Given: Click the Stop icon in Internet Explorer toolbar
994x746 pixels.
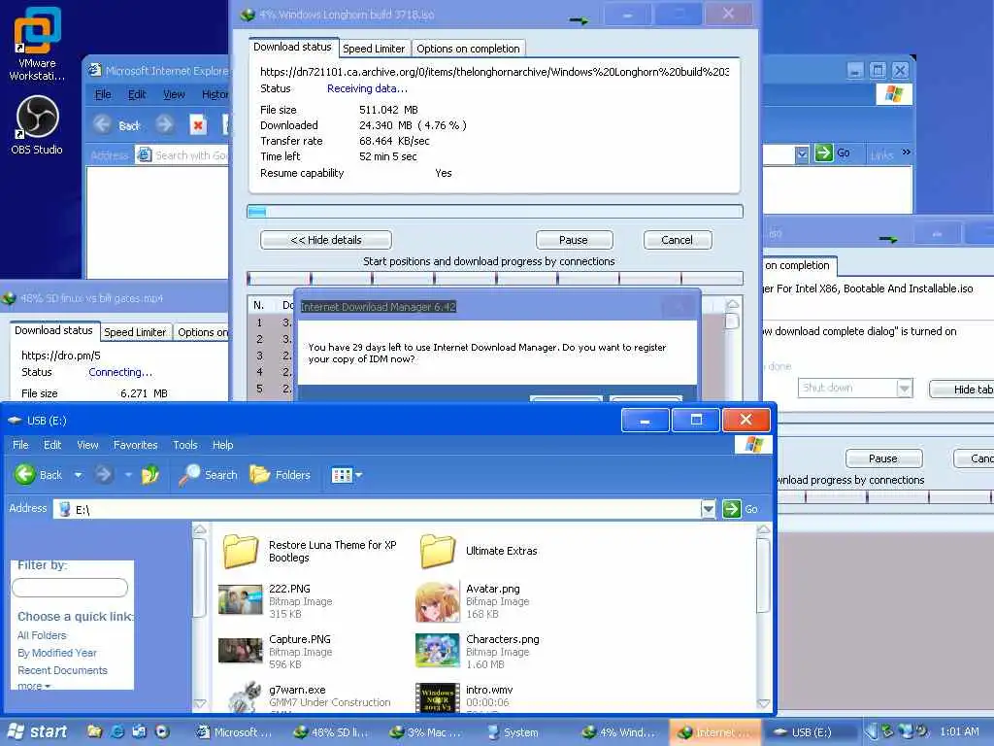Looking at the screenshot, I should (x=198, y=125).
